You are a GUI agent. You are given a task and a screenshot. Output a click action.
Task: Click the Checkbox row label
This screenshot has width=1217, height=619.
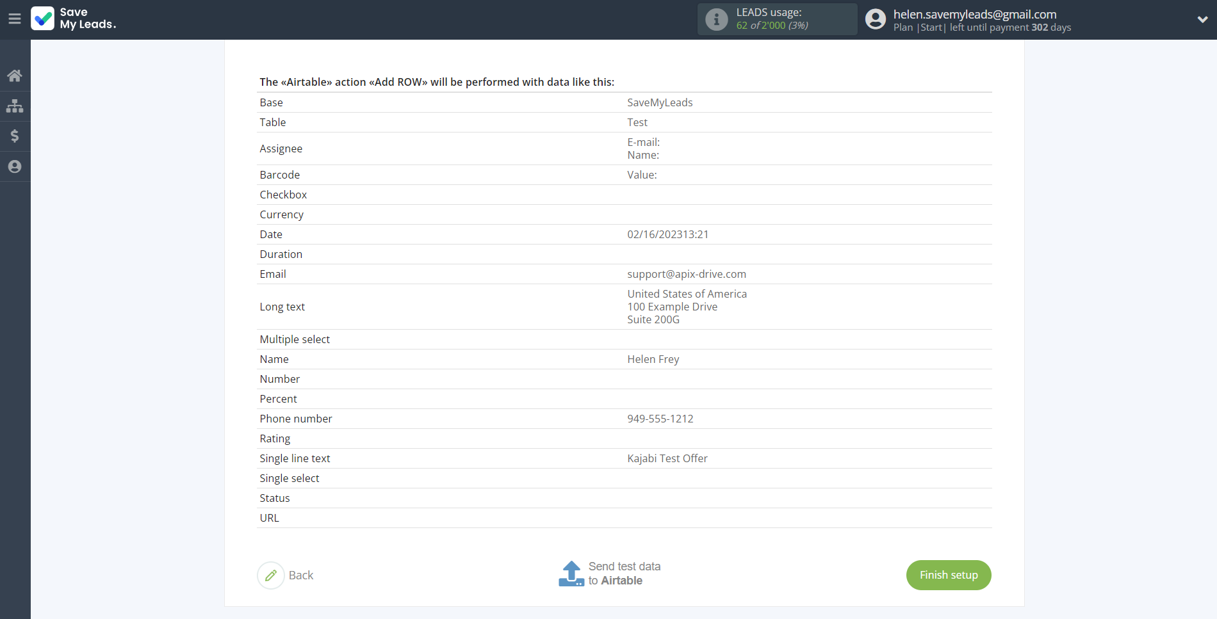283,195
